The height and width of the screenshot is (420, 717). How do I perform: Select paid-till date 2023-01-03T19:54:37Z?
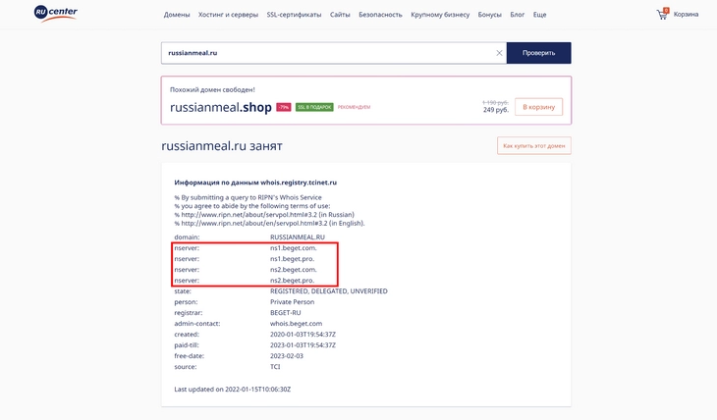[303, 345]
